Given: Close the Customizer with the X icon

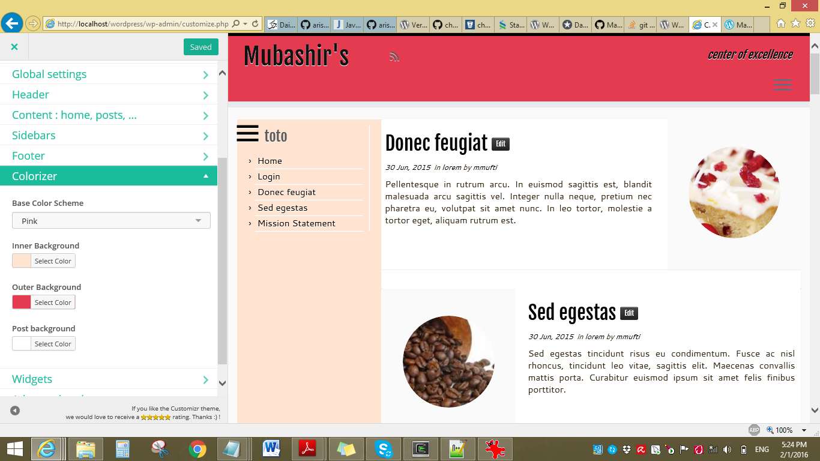Looking at the screenshot, I should click(14, 47).
